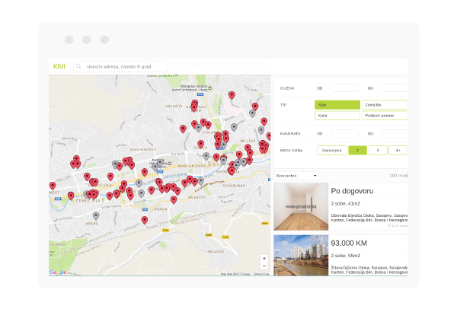Click the KIVI logo

(59, 66)
